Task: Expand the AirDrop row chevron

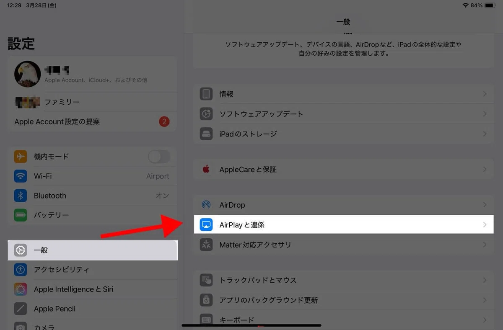Action: point(485,205)
